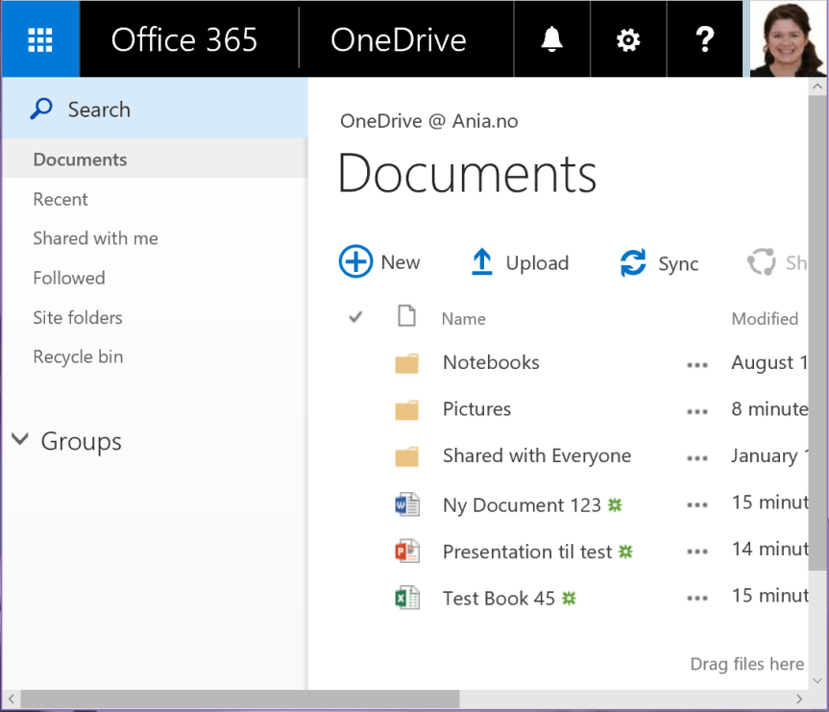Click the help question mark icon
Viewport: 829px width, 712px height.
[x=704, y=39]
